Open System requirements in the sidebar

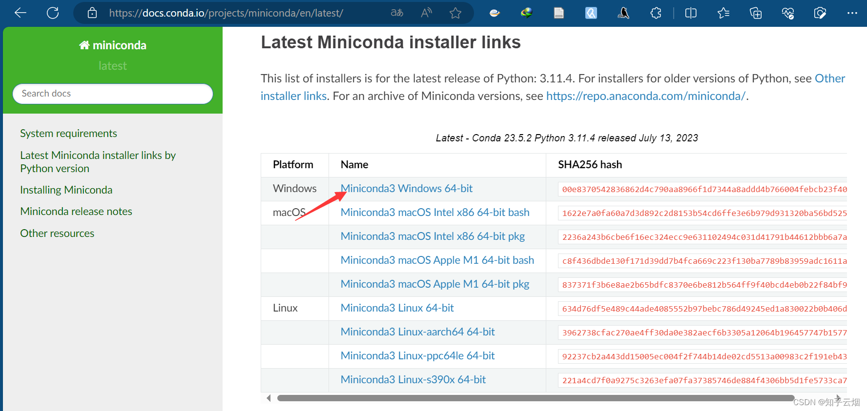coord(68,134)
